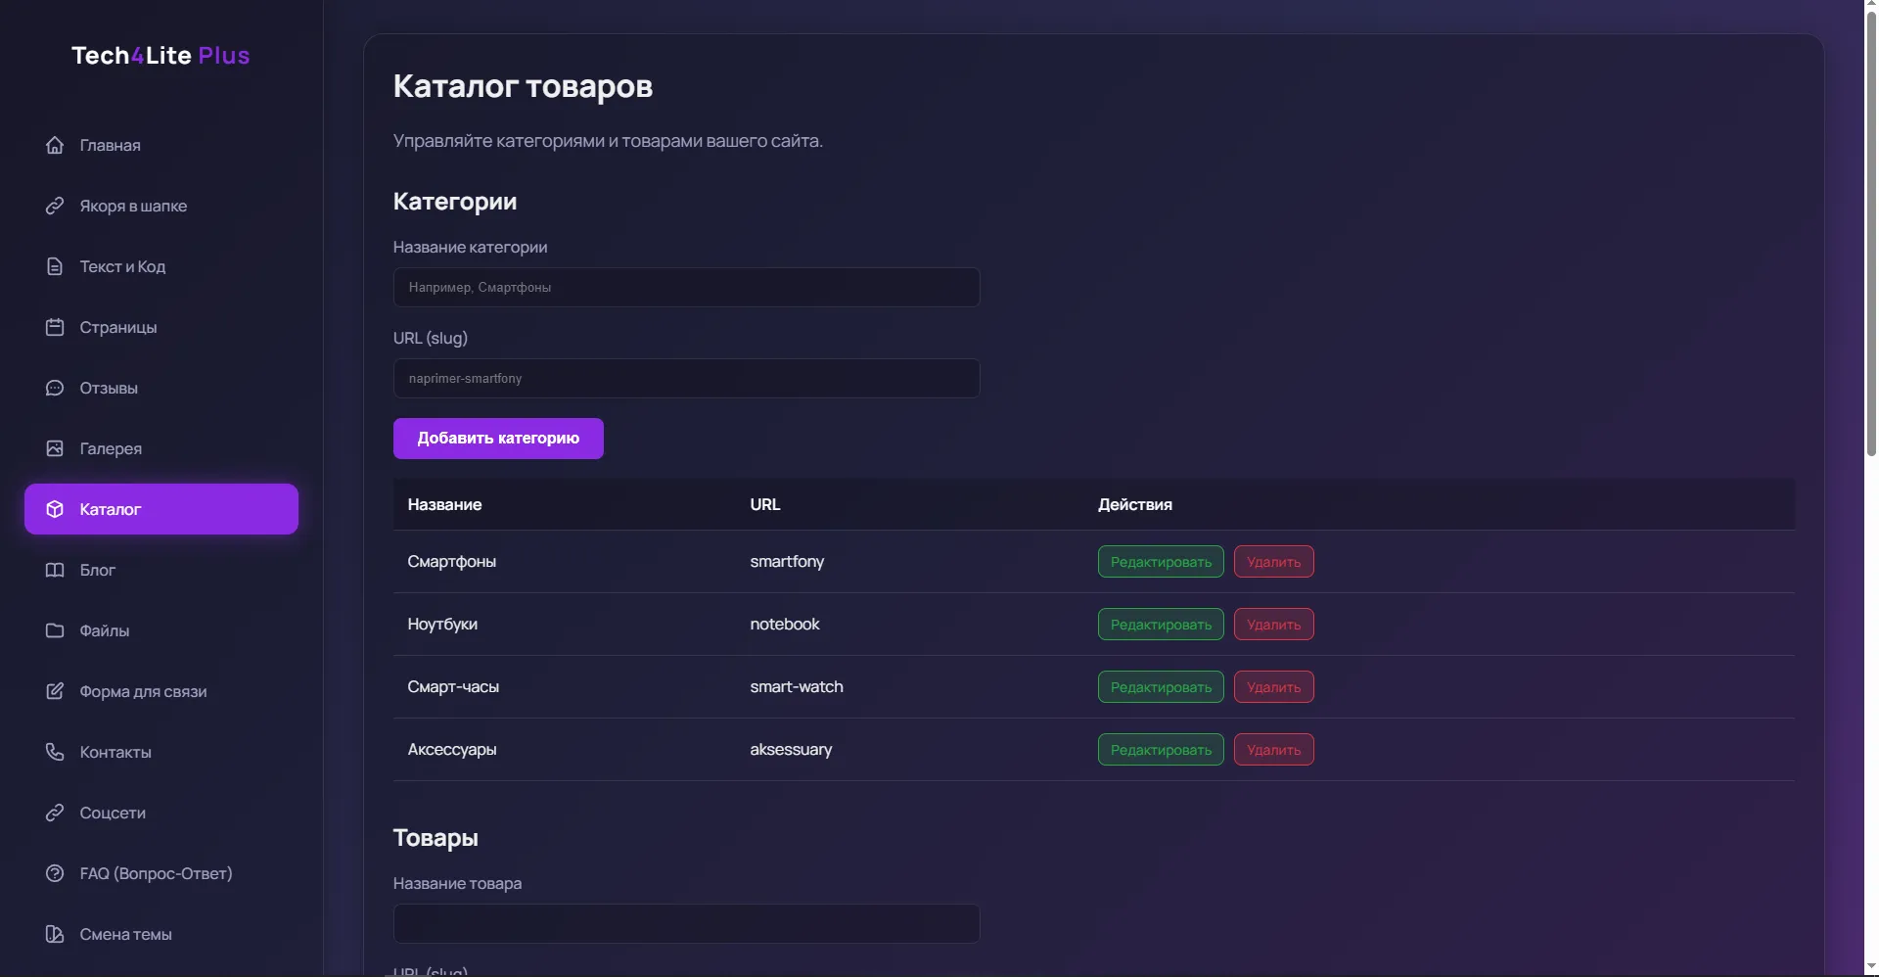
Task: Click the open book icon for Блог
Action: [x=55, y=570]
